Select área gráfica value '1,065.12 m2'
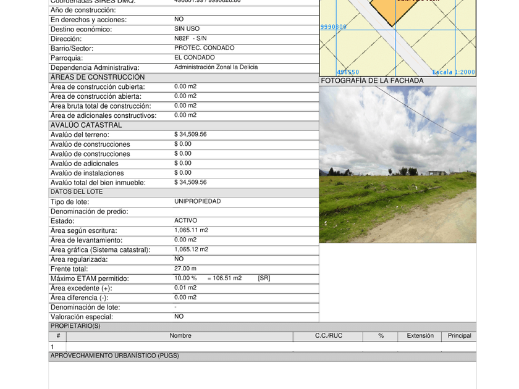Image resolution: width=519 pixels, height=389 pixels. click(x=192, y=249)
